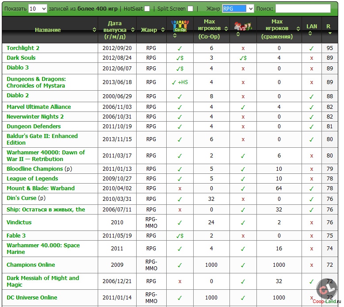Open the Diablo 3 game link

click(18, 67)
